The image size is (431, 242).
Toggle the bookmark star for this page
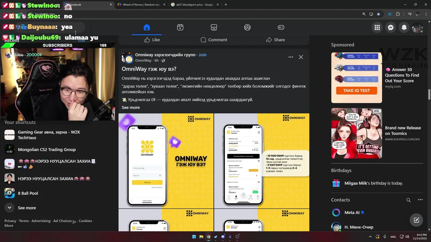pyautogui.click(x=378, y=14)
